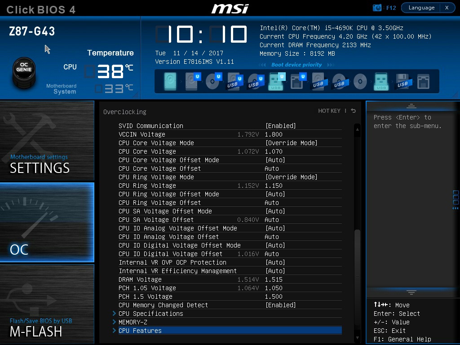This screenshot has width=460, height=345.
Task: Expand the MEMORY-Z sub-menu
Action: point(230,322)
